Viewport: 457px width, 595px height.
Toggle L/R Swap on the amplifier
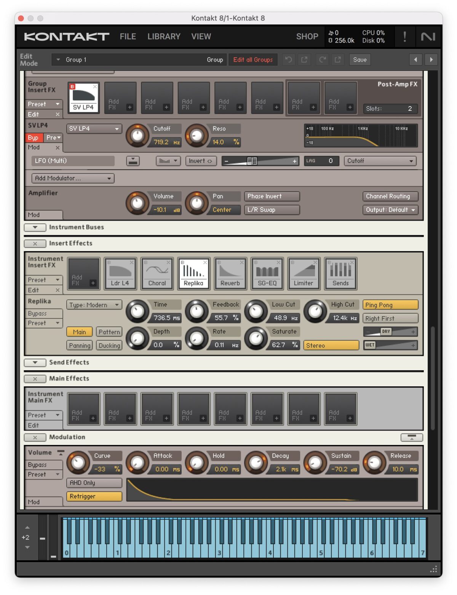click(272, 210)
